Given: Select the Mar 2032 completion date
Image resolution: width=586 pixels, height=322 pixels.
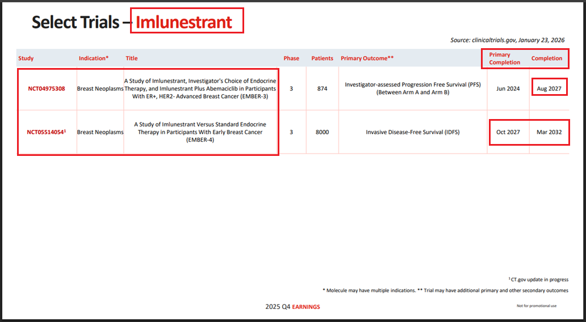Looking at the screenshot, I should [x=549, y=132].
